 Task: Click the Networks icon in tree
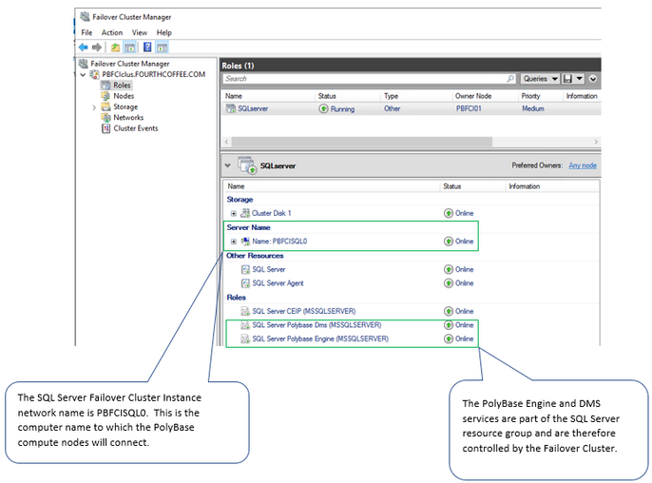point(106,118)
